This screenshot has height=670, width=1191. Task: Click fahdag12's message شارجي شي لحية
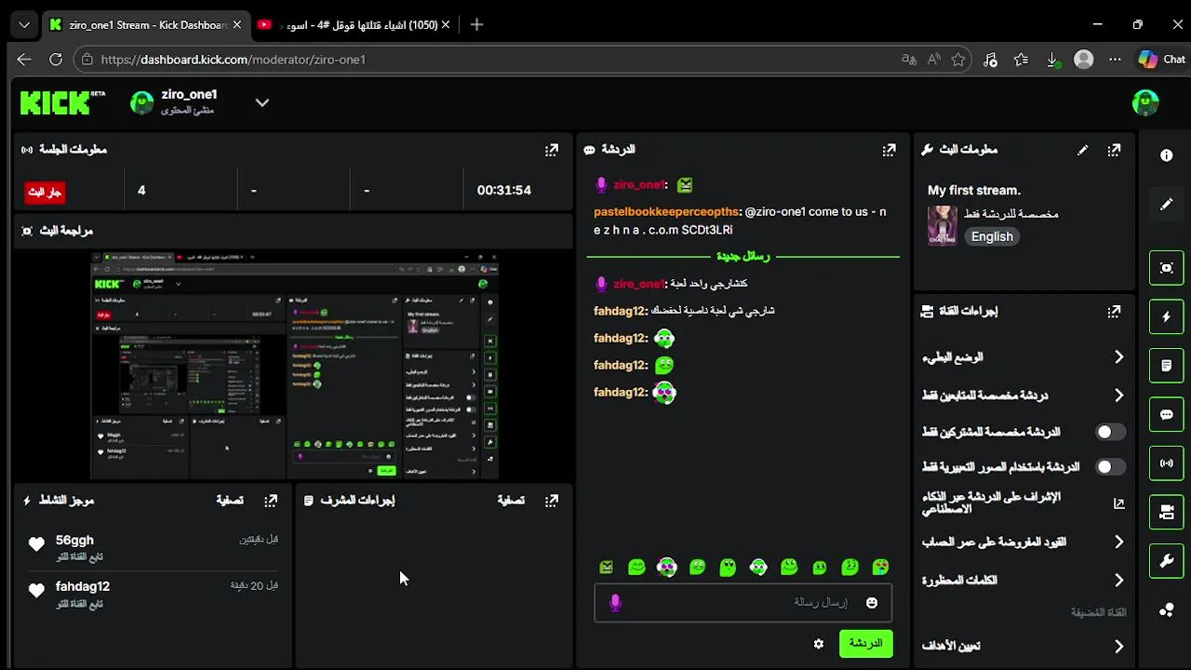(713, 311)
